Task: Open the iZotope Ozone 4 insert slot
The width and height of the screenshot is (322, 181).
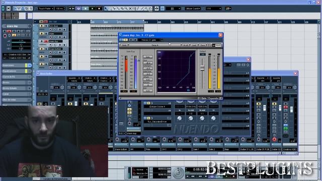Action: point(157,107)
